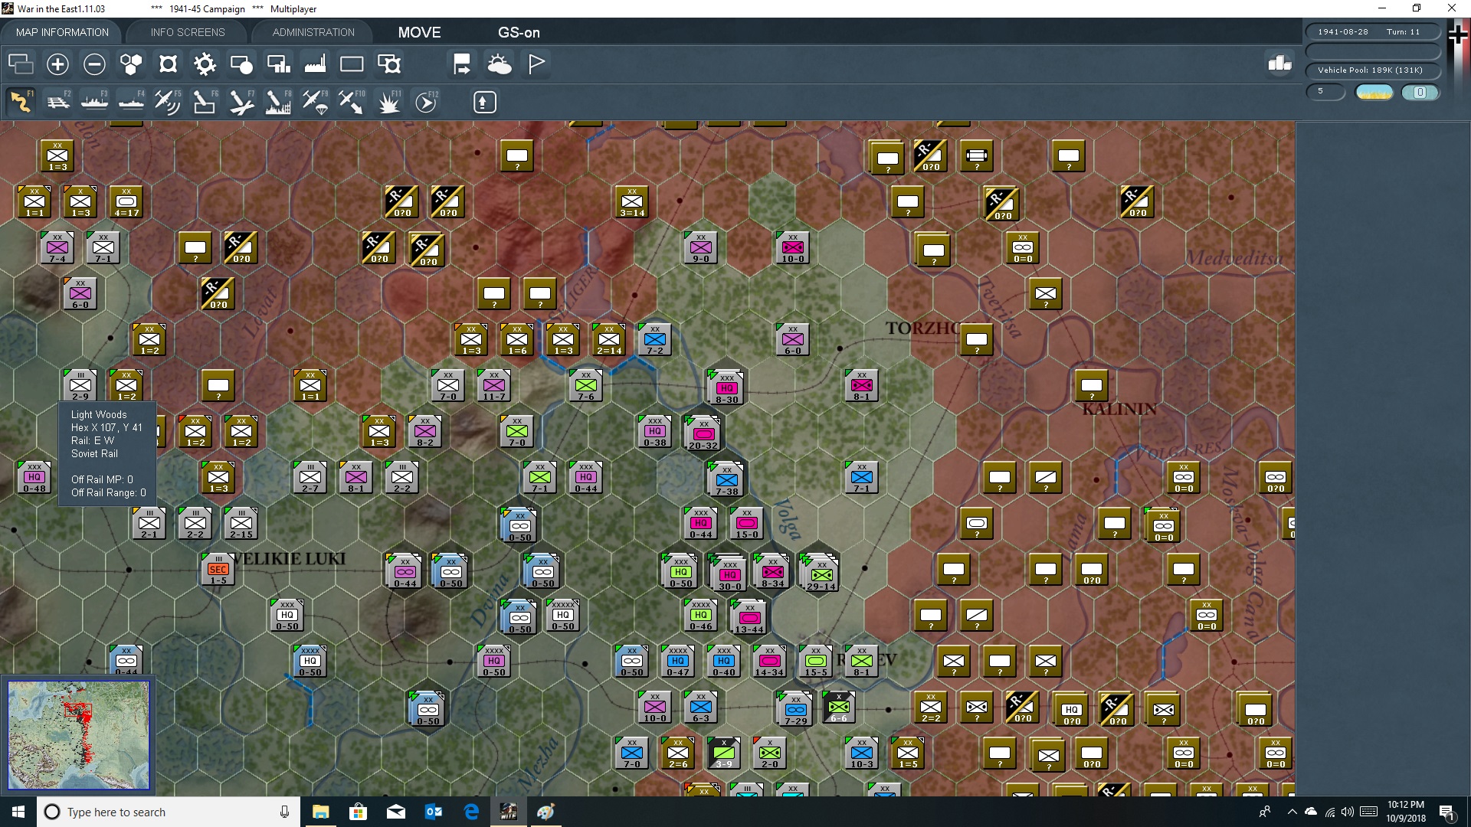Open the INFO SCREENS tab
This screenshot has height=827, width=1471.
(188, 32)
